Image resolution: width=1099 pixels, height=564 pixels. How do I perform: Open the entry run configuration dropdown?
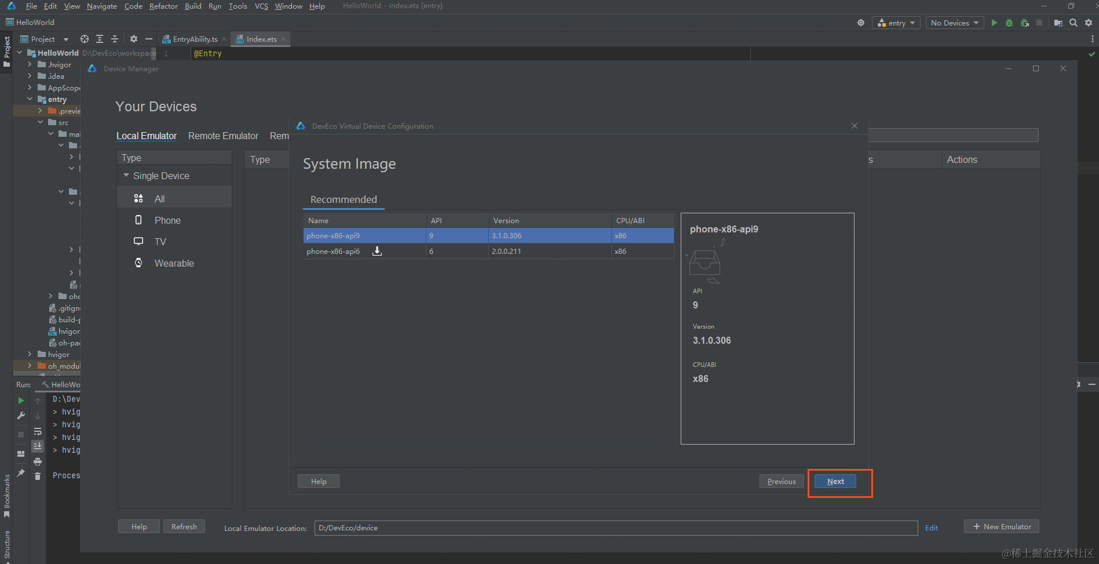pos(896,23)
